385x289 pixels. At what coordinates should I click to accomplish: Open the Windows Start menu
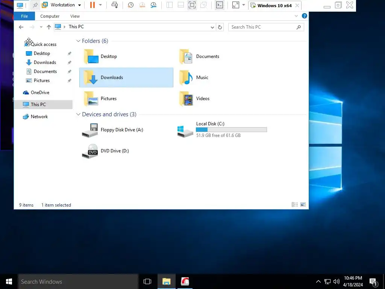point(9,281)
